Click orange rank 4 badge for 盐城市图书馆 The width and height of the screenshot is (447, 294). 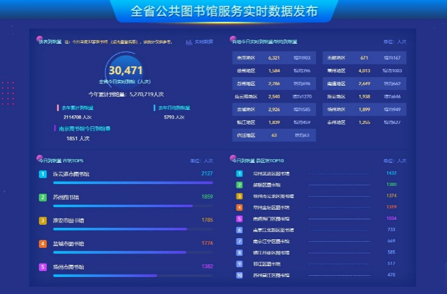coord(43,244)
